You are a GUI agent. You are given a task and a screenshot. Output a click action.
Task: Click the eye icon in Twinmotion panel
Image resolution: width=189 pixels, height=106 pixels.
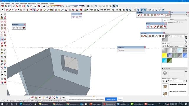click(x=74, y=17)
